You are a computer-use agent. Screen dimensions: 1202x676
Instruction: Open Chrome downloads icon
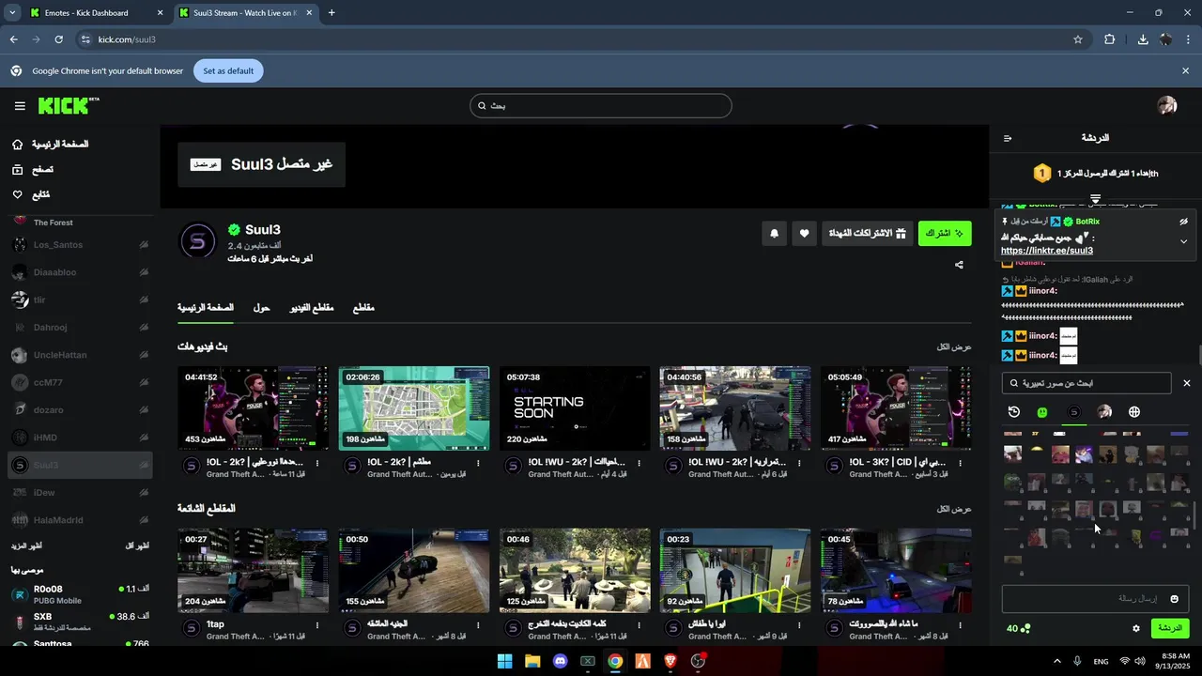pos(1143,39)
